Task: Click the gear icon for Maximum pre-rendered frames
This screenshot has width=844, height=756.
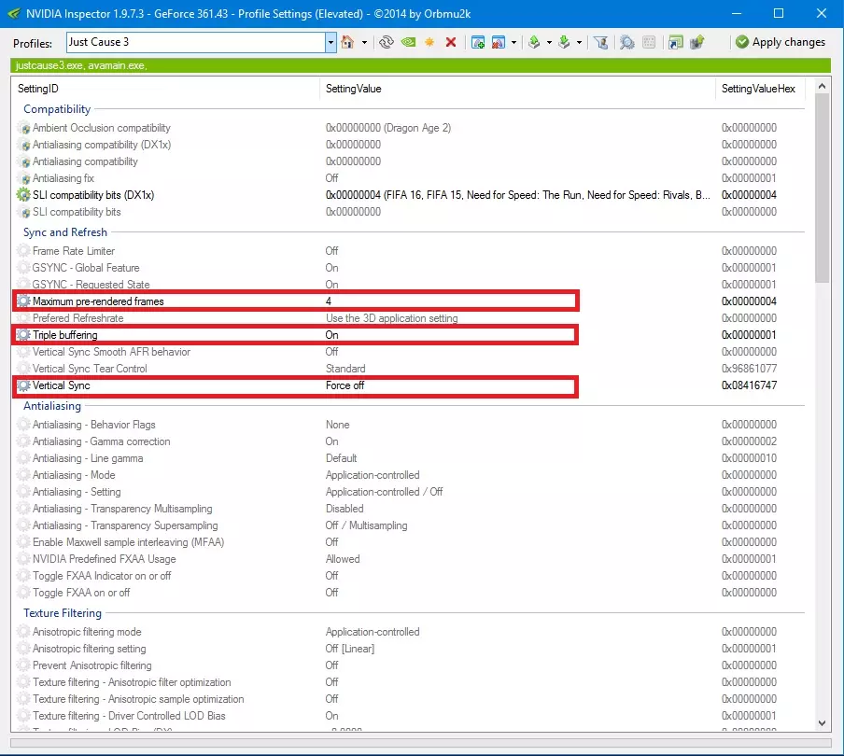Action: click(x=23, y=301)
